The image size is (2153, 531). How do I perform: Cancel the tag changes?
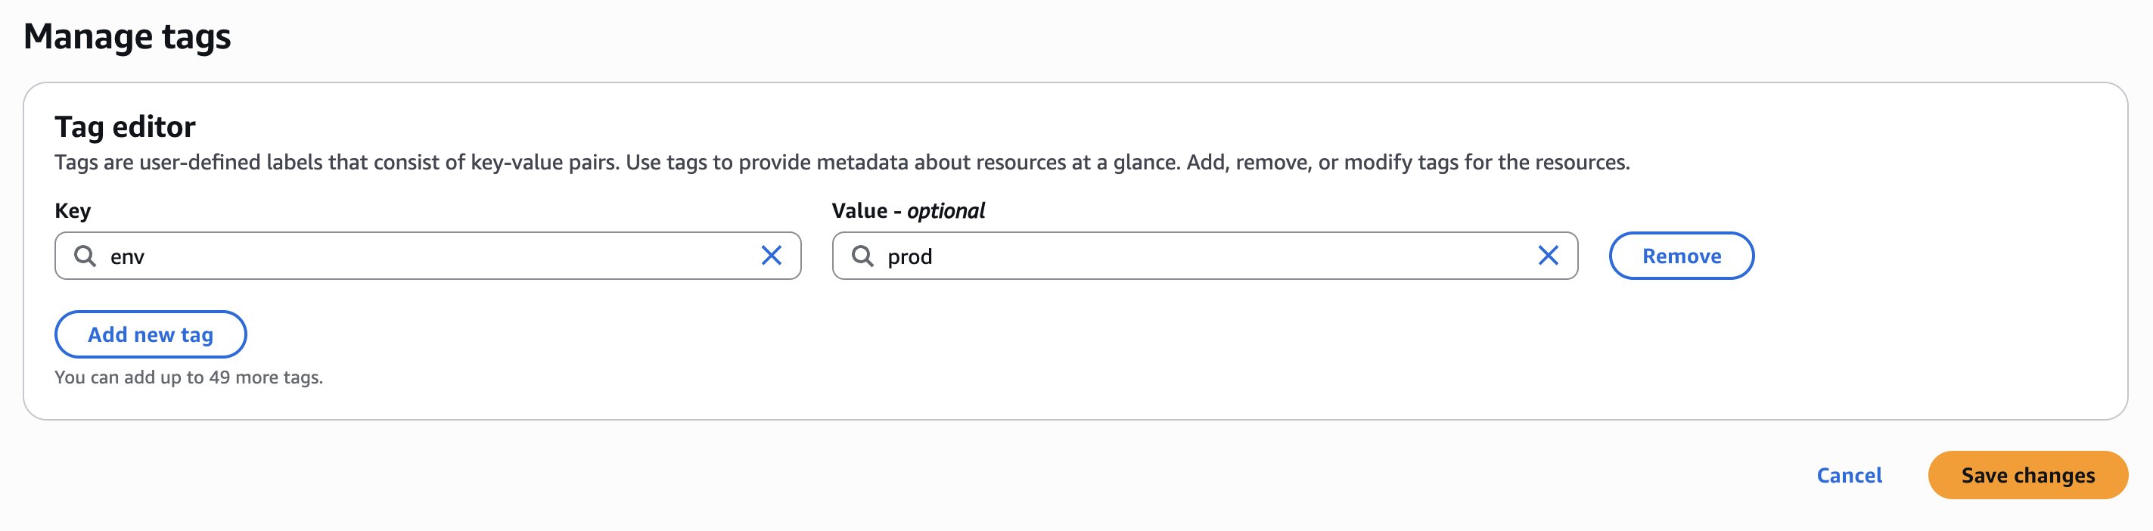coord(1849,475)
